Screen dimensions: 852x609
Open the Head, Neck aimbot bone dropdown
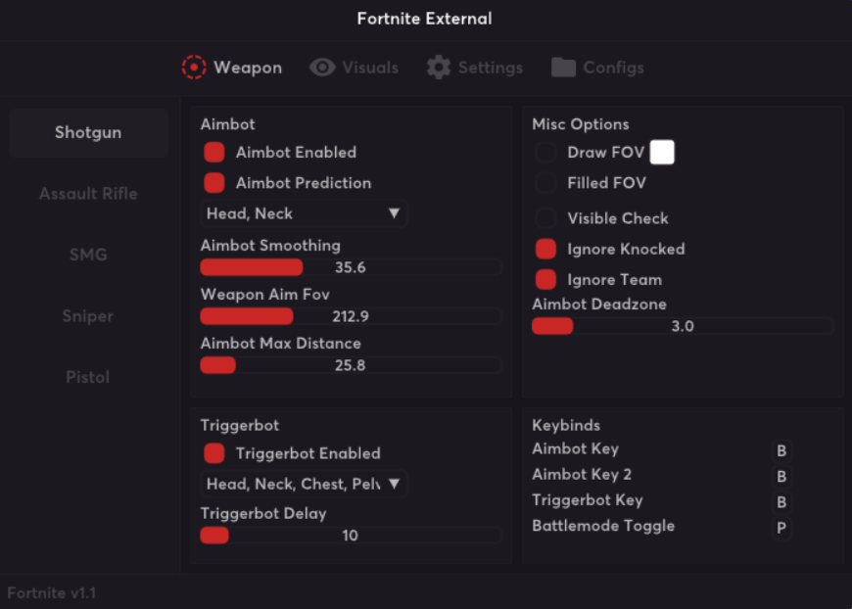point(304,213)
